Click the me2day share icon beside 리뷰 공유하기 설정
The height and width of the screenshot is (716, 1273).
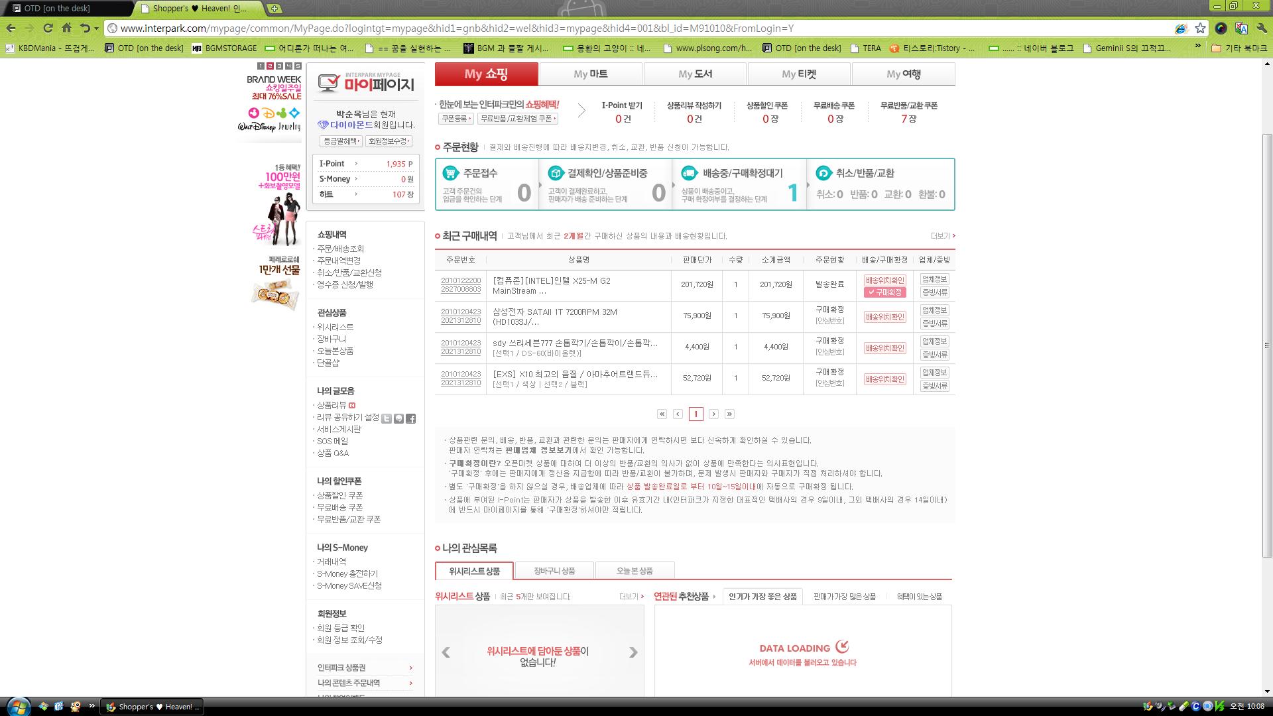point(398,418)
